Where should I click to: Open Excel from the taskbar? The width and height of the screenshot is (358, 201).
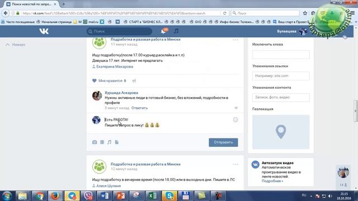click(x=153, y=196)
